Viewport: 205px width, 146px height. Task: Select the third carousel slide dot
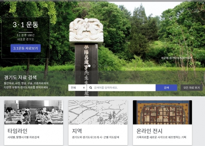click(x=100, y=66)
